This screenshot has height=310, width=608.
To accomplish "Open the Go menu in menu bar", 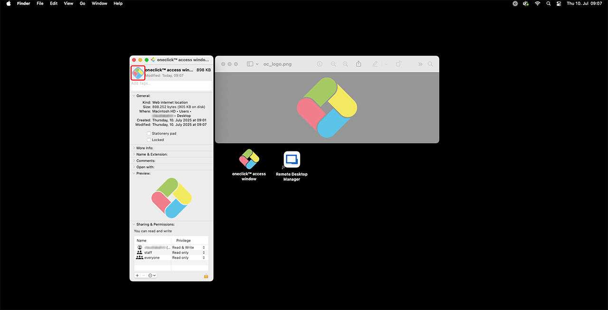I will click(x=83, y=3).
